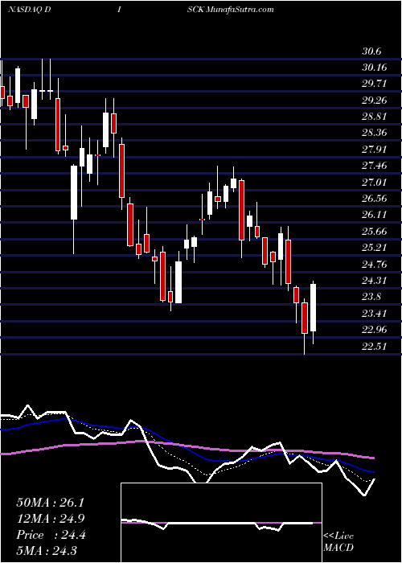Click the 29.71 price axis label
The height and width of the screenshot is (563, 402).
[x=374, y=84]
